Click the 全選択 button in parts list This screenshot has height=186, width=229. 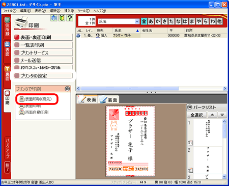click(x=196, y=115)
